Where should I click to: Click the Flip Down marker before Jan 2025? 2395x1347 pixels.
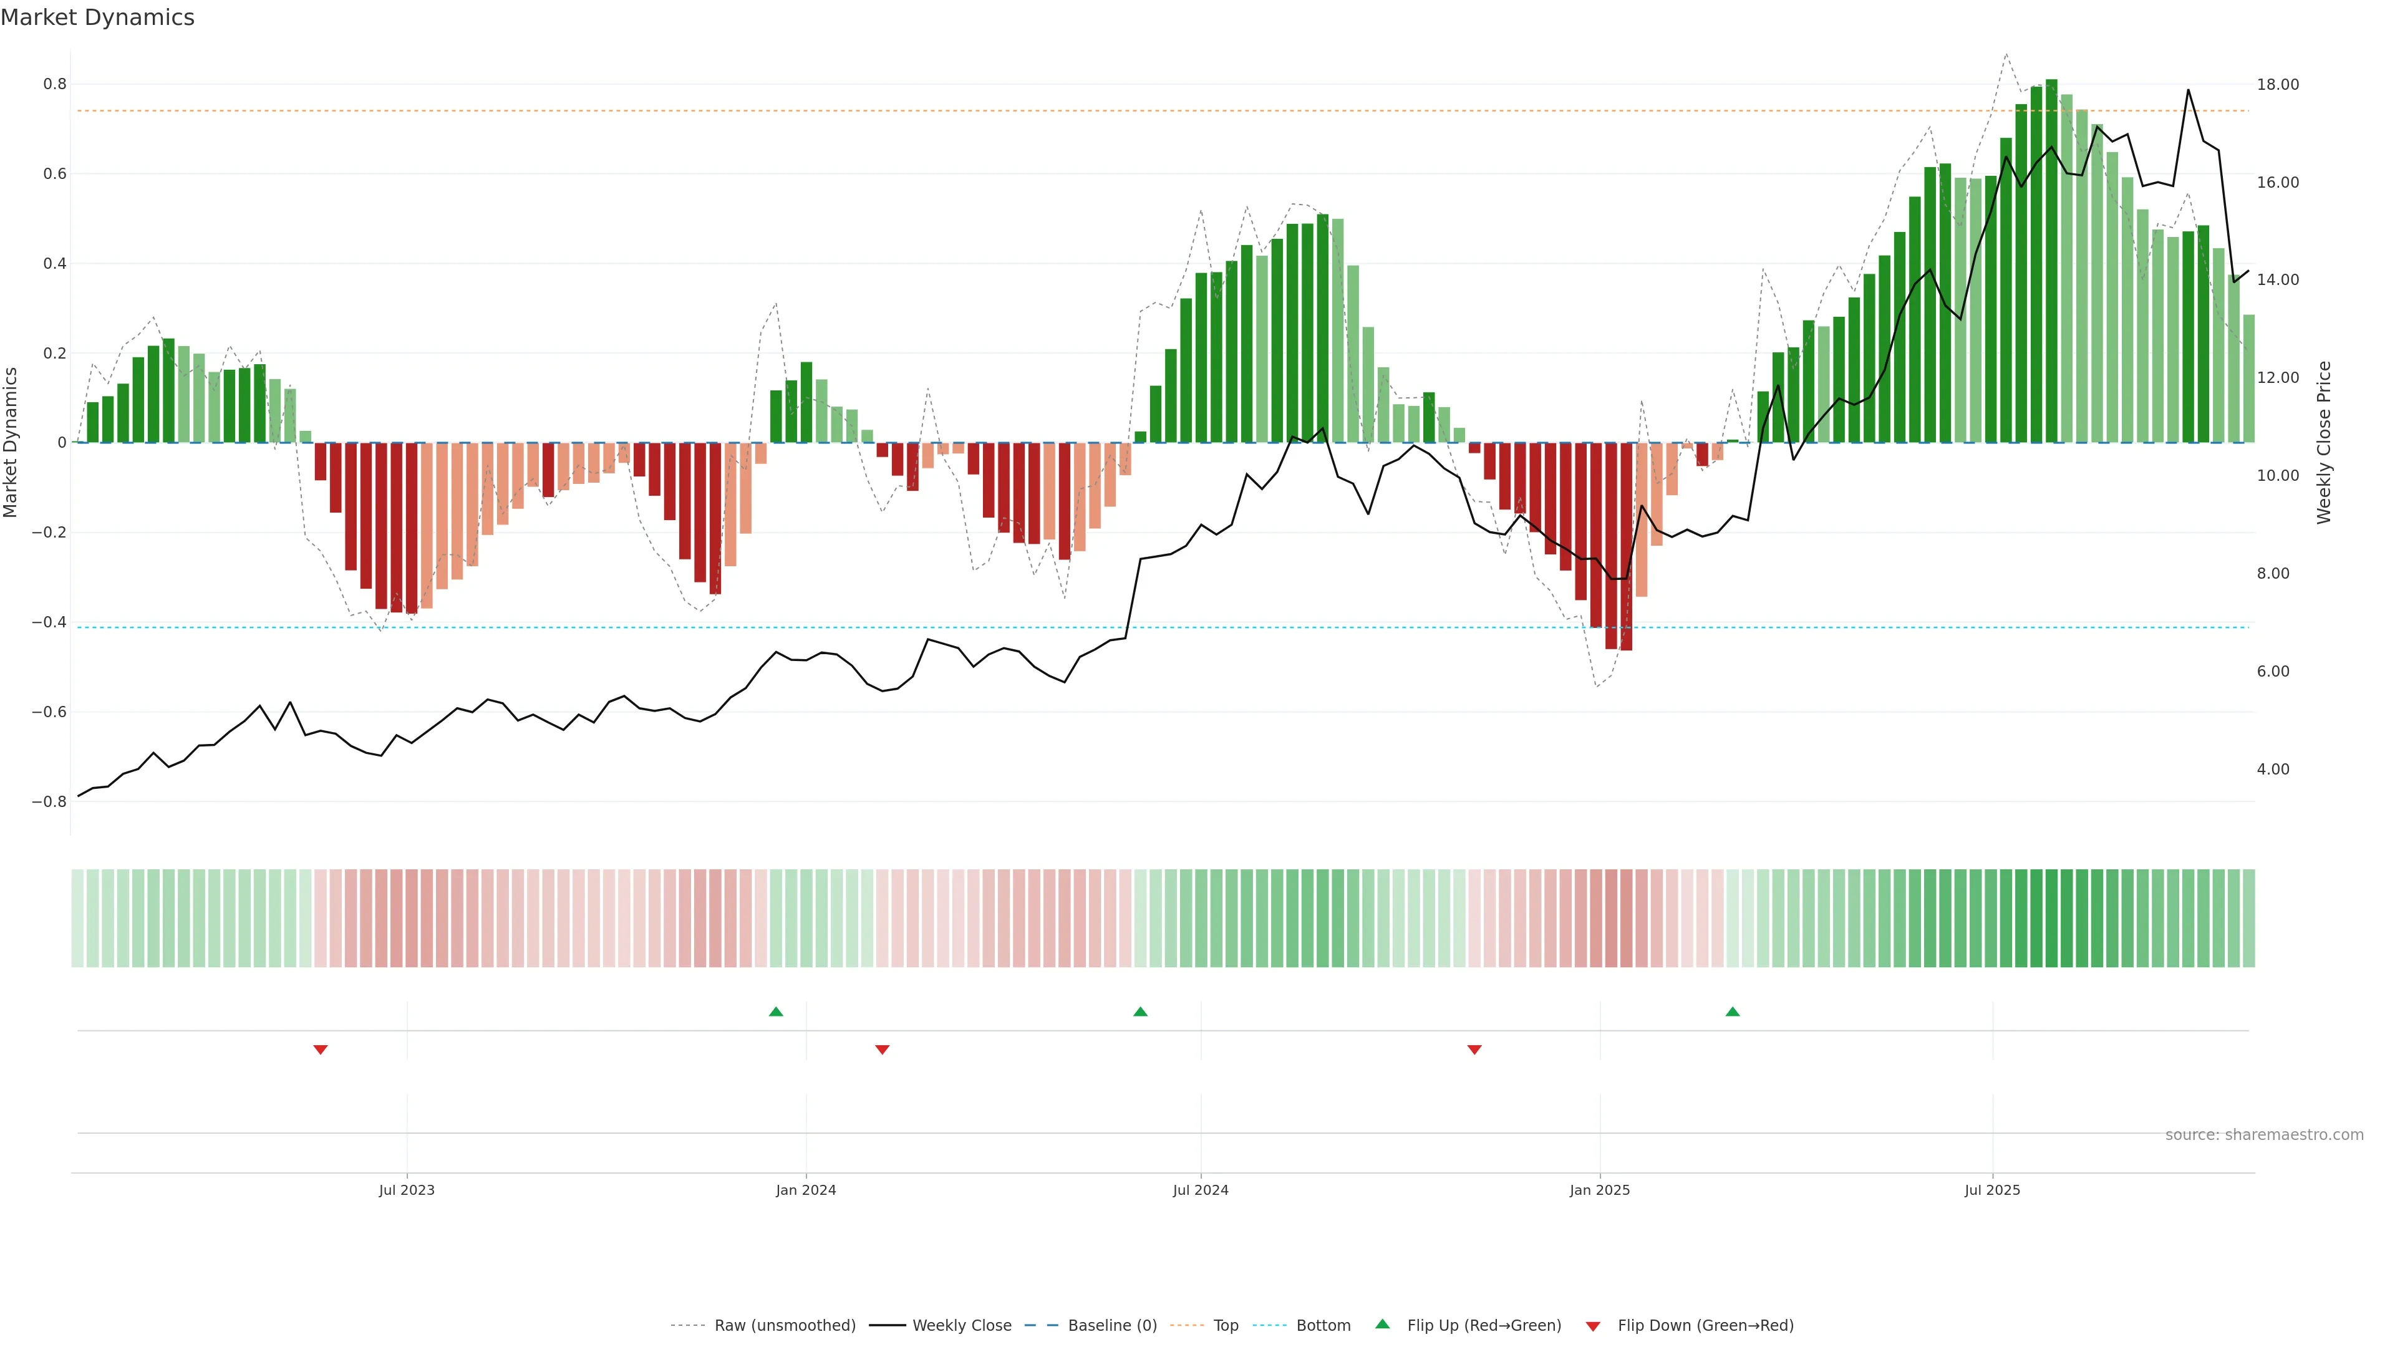point(1474,1050)
